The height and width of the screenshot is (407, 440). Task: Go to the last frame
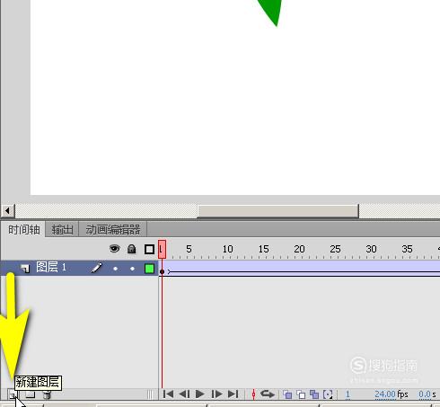tap(233, 394)
